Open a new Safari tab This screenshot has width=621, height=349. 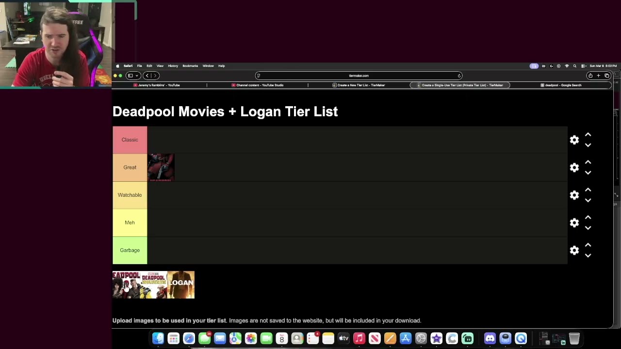coord(599,76)
